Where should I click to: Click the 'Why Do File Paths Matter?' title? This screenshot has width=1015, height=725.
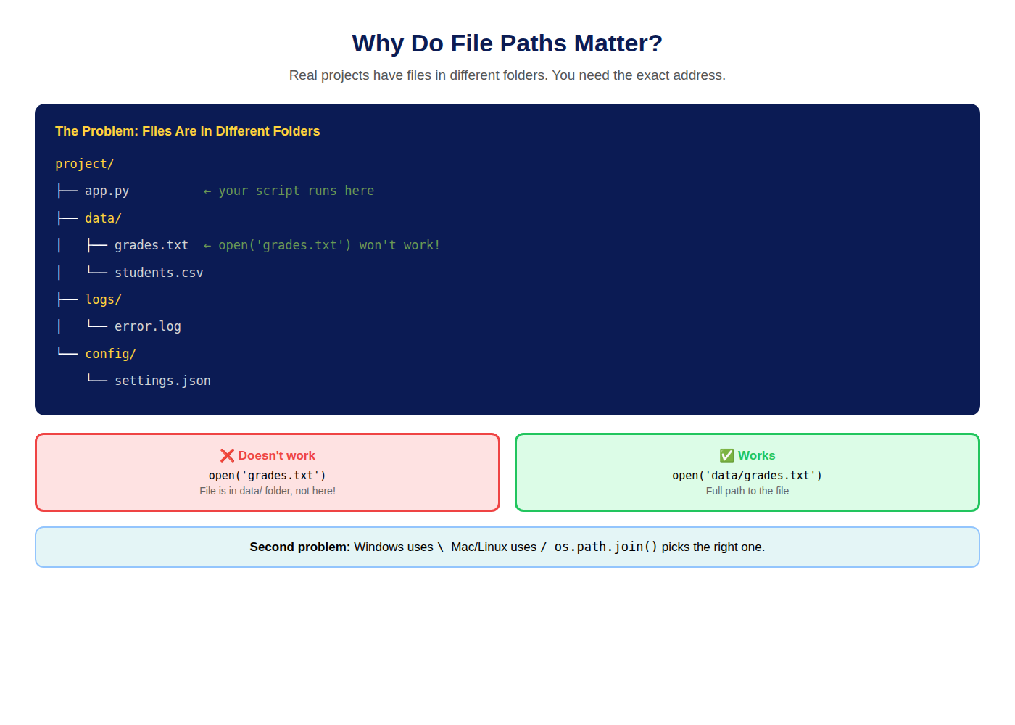pos(507,43)
